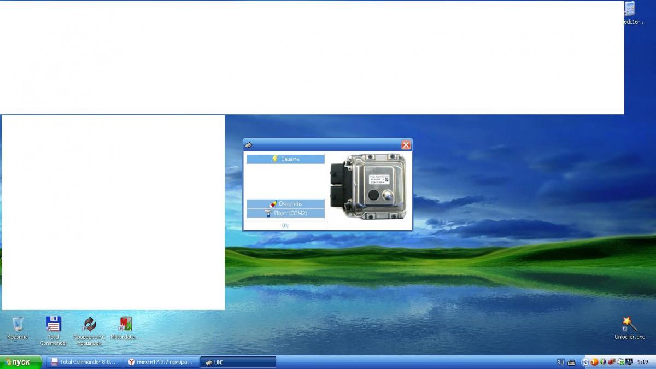The height and width of the screenshot is (369, 656).
Task: Select the Total Commander desktop shortcut
Action: [x=54, y=330]
